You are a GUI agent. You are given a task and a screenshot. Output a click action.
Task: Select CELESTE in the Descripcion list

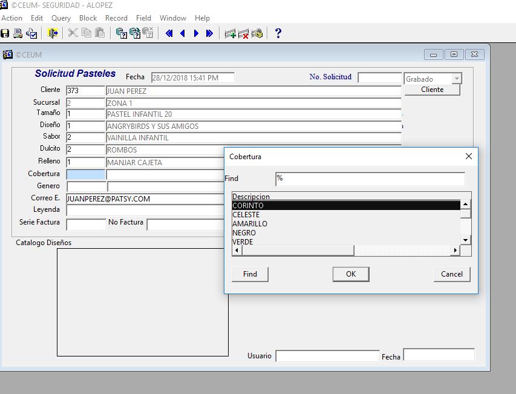[346, 215]
